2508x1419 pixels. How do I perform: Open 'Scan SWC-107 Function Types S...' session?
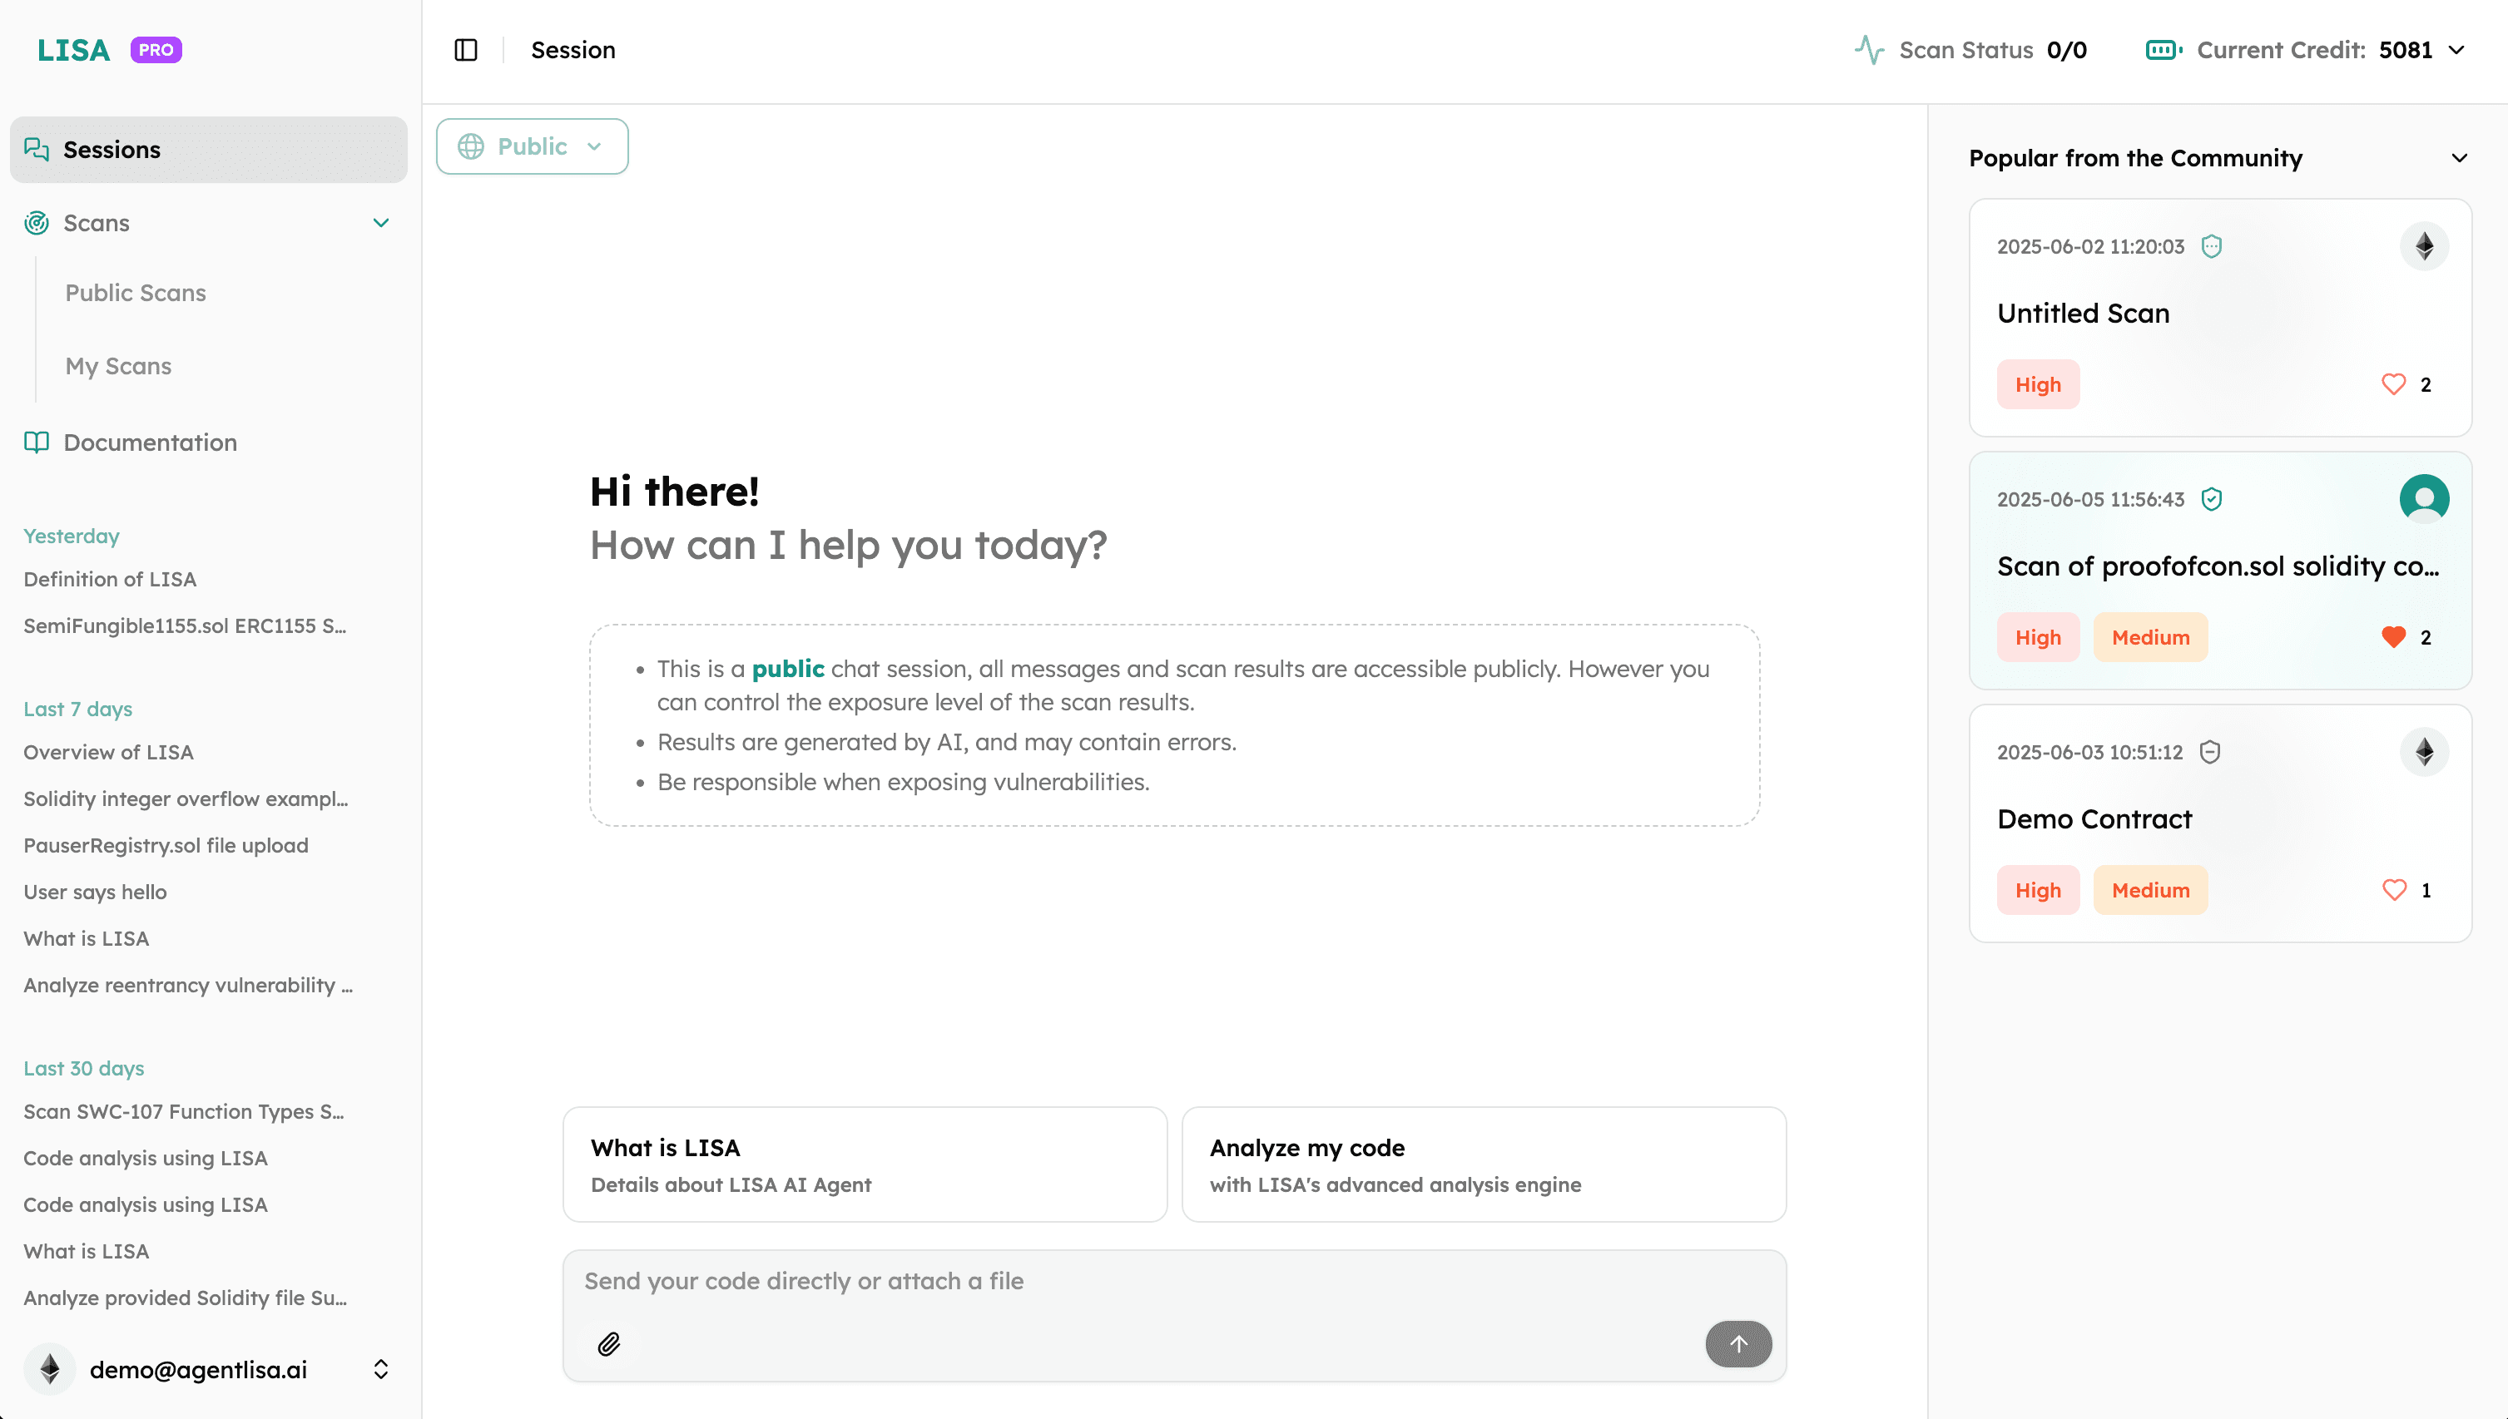tap(184, 1112)
